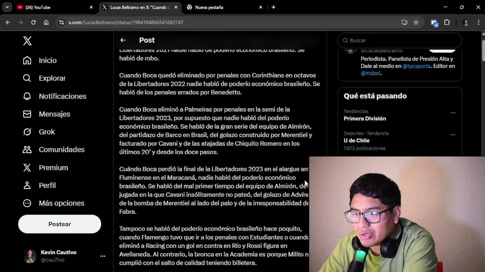This screenshot has height=272, width=485.
Task: Open @tycsports mention link
Action: point(416,66)
